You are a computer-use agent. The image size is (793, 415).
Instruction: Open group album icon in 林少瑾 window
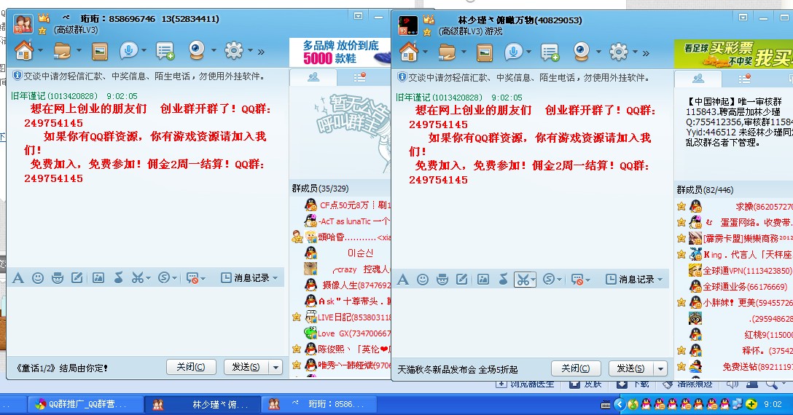[485, 52]
